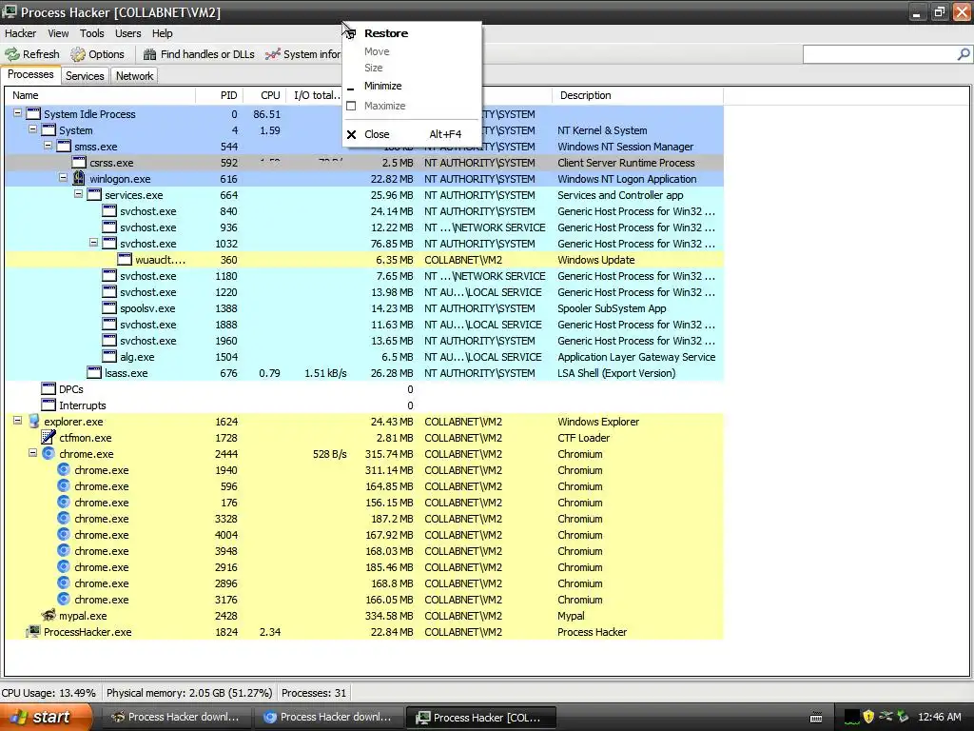Click the Physical memory 2.05 GB status entry

tap(189, 693)
